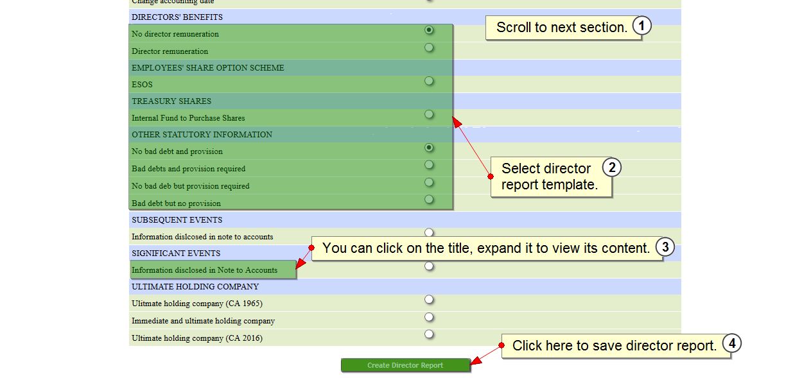Tick the radio button under Significant Events

click(429, 266)
